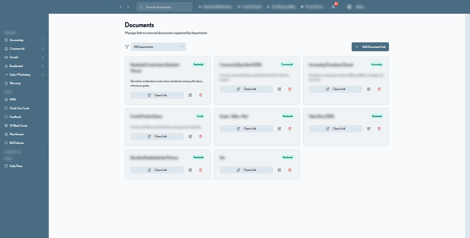Expand the Residential sidebar section chevron
Screen dimensions: 470x238
click(x=43, y=66)
